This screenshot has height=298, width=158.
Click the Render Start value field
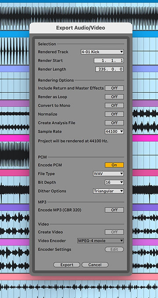tap(109, 61)
